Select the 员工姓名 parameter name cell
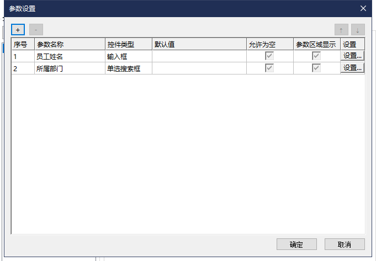 pos(70,56)
